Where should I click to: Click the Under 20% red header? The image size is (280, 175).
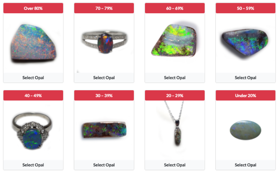pos(246,96)
